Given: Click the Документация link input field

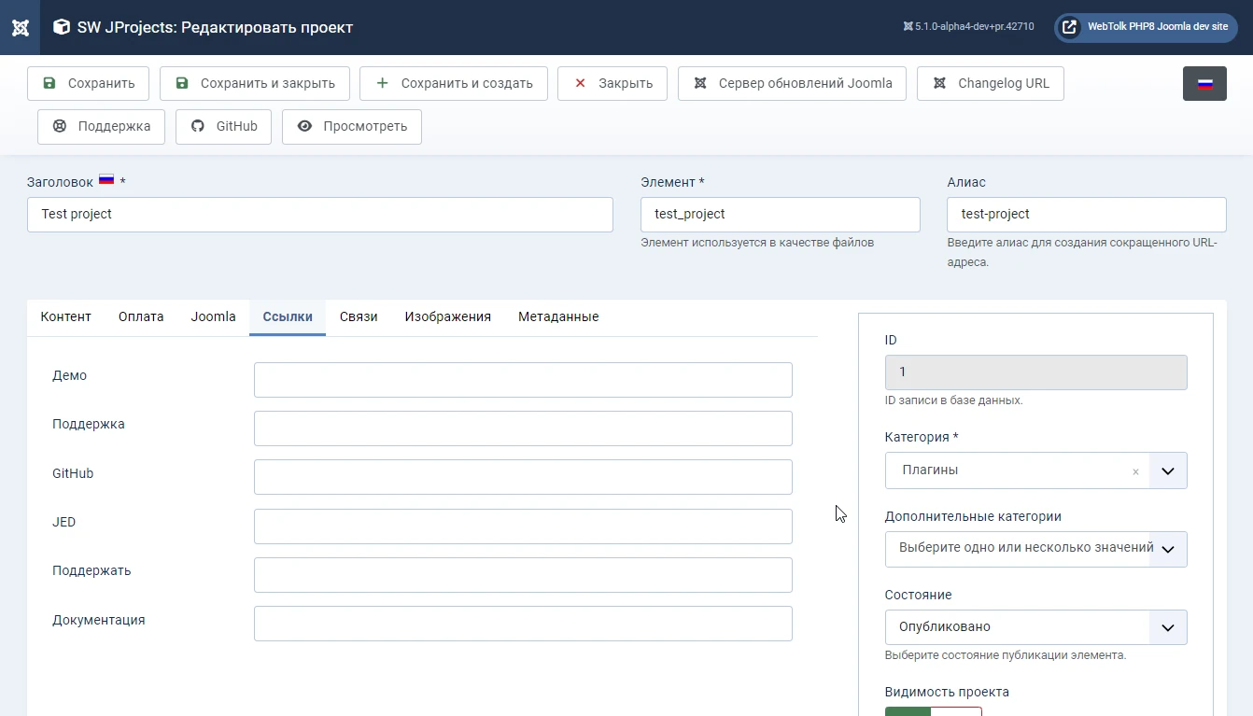Looking at the screenshot, I should click(523, 624).
